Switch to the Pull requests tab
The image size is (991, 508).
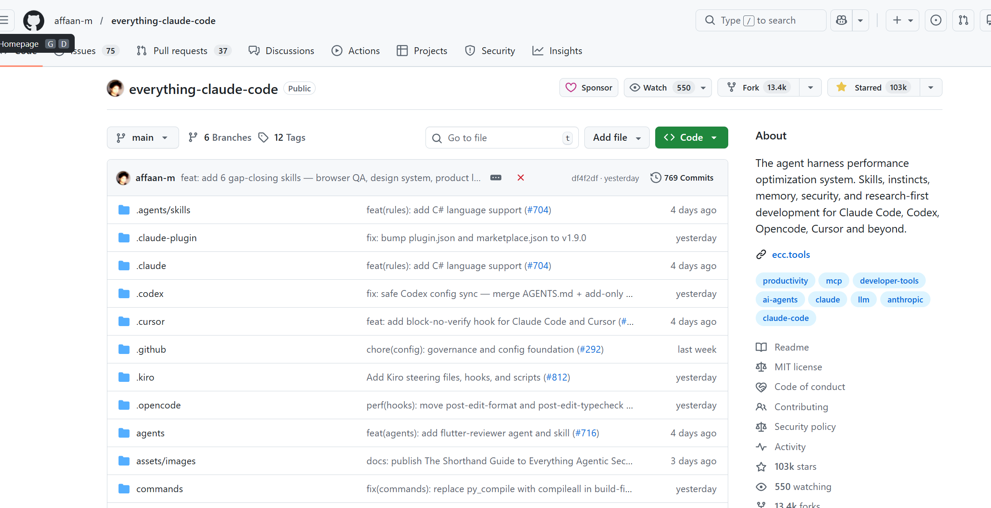click(x=180, y=51)
